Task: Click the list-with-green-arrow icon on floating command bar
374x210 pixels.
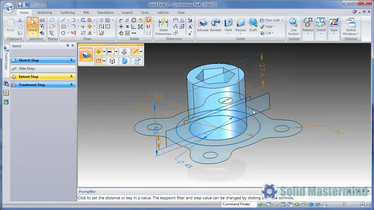Action: pos(137,61)
